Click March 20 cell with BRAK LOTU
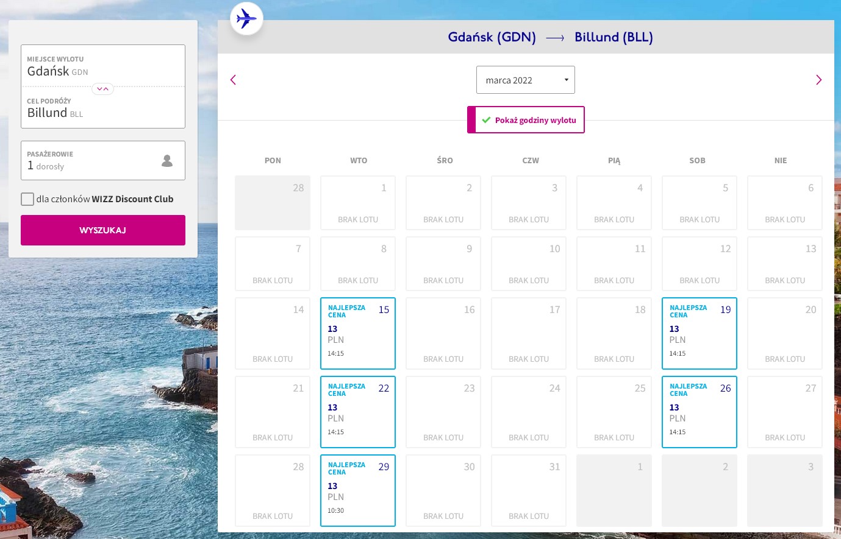Viewport: 841px width, 539px height. 785,333
